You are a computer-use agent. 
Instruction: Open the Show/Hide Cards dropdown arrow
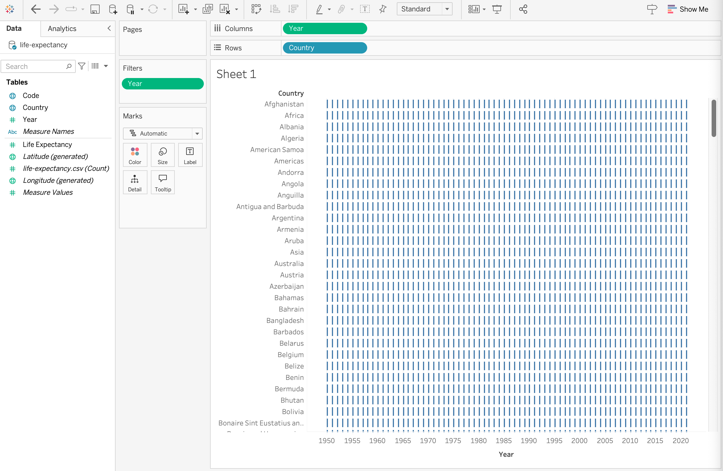pos(484,9)
